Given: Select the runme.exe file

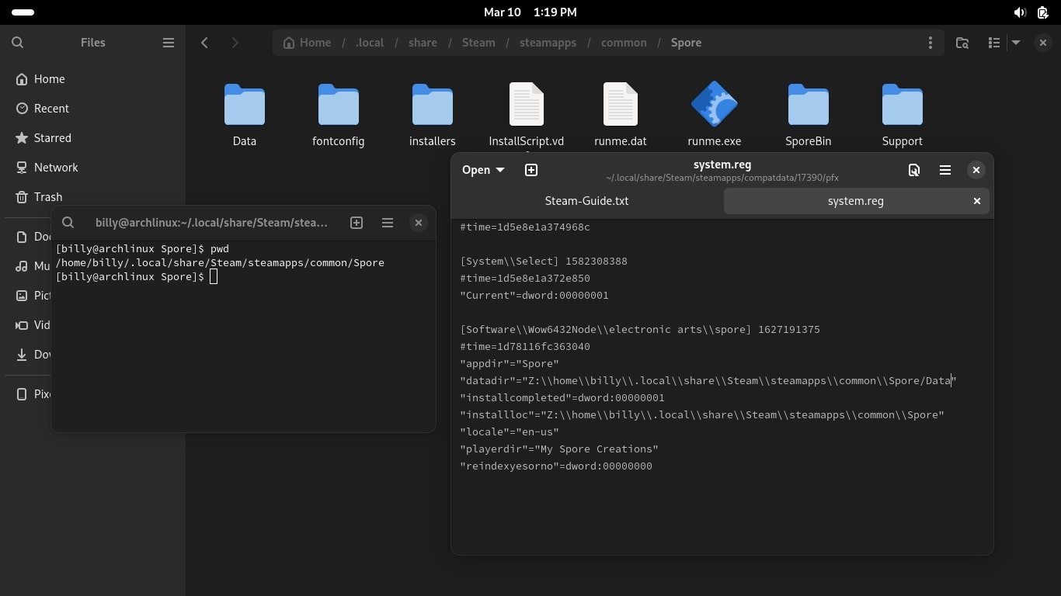Looking at the screenshot, I should pos(715,115).
